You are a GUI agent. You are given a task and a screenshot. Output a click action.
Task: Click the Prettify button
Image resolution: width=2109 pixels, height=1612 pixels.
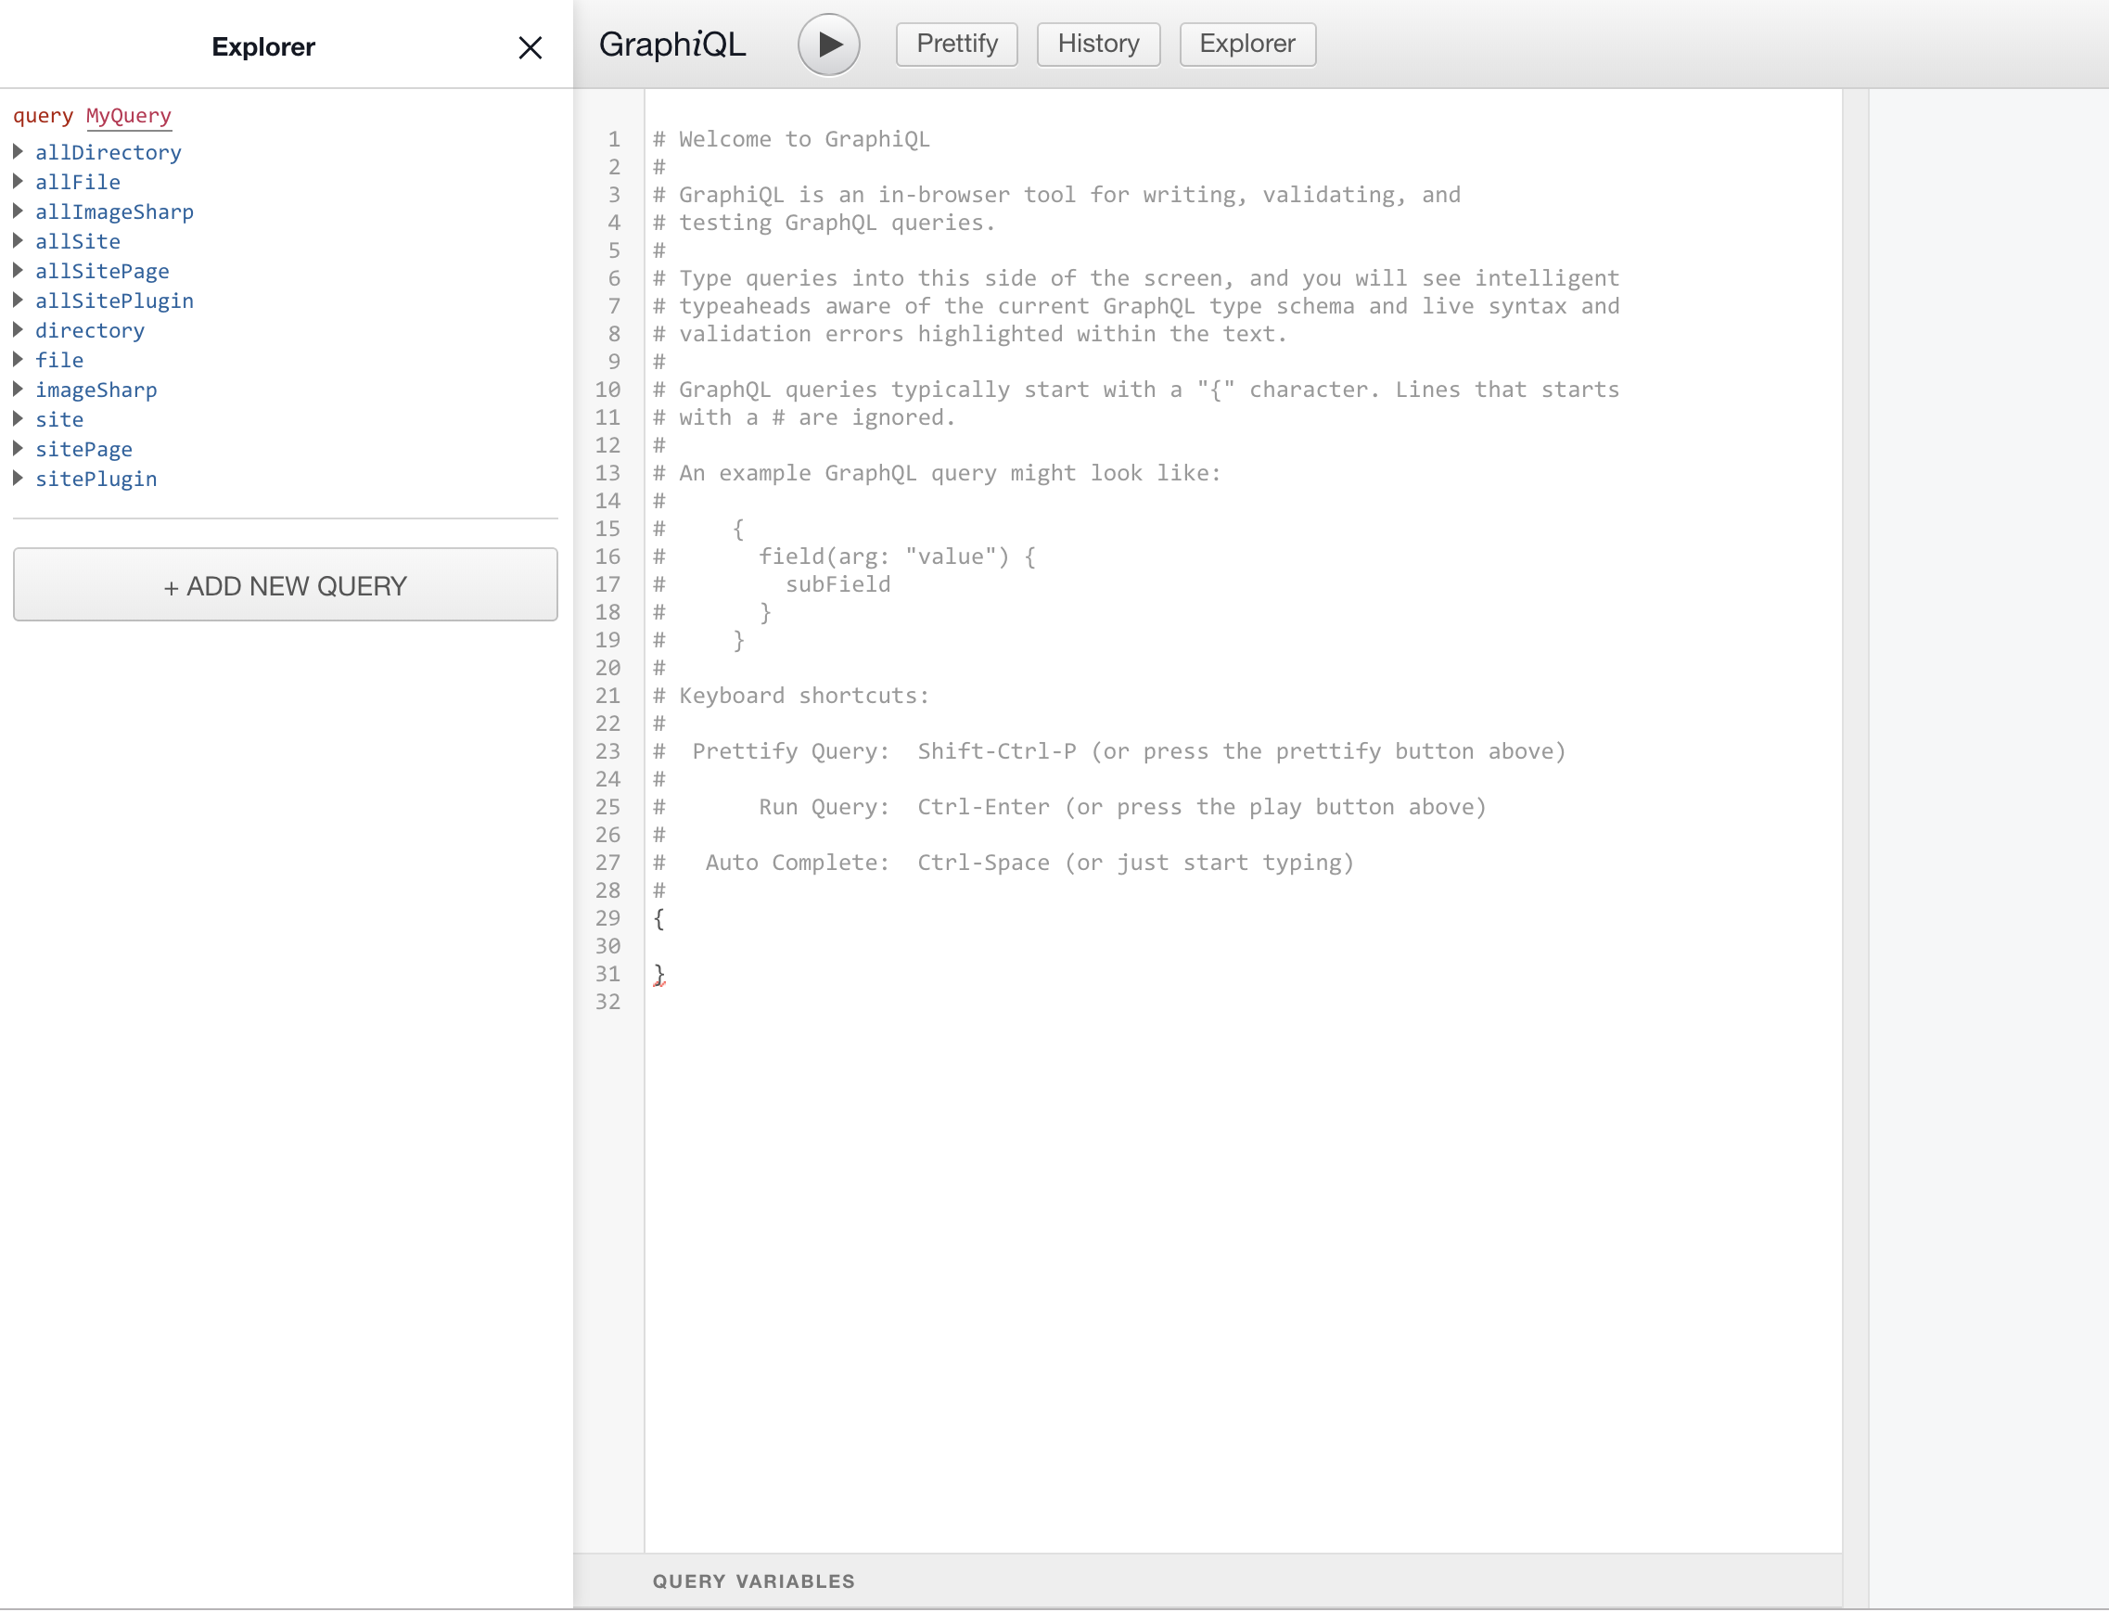[x=956, y=45]
